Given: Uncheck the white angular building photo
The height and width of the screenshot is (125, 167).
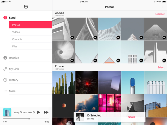Looking at the screenshot, I should coord(72,37).
